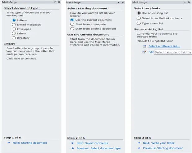Go to Next: Write your letter
This screenshot has height=153, width=192.
[x=159, y=143]
